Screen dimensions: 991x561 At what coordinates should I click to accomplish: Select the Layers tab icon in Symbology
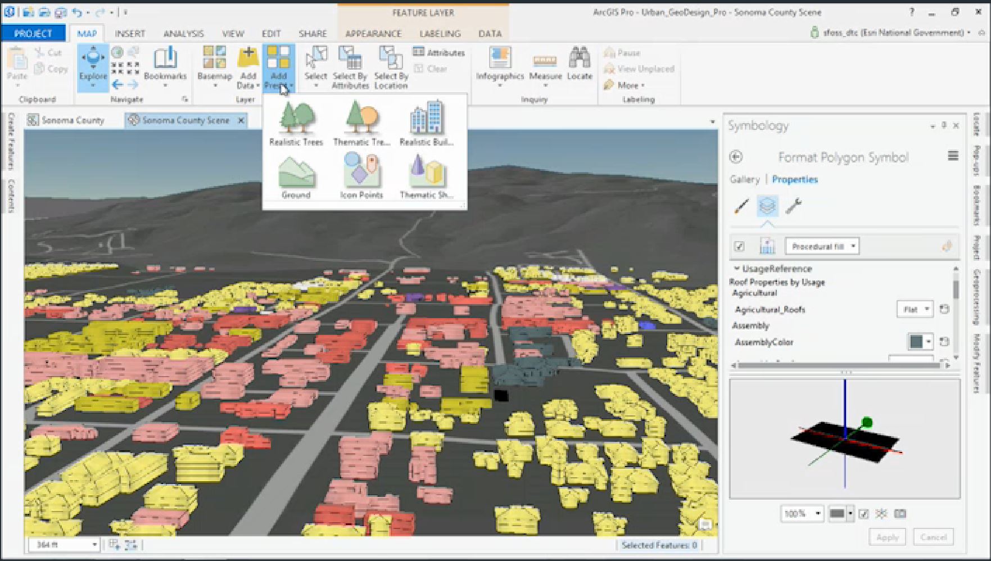(767, 206)
